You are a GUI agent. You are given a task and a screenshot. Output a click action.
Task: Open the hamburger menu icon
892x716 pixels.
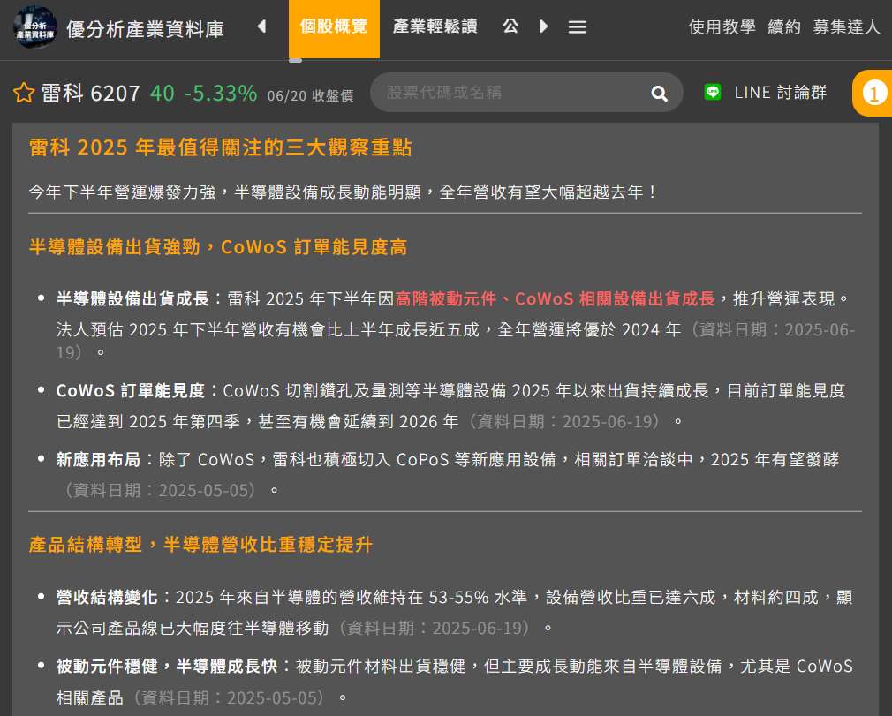[x=578, y=26]
